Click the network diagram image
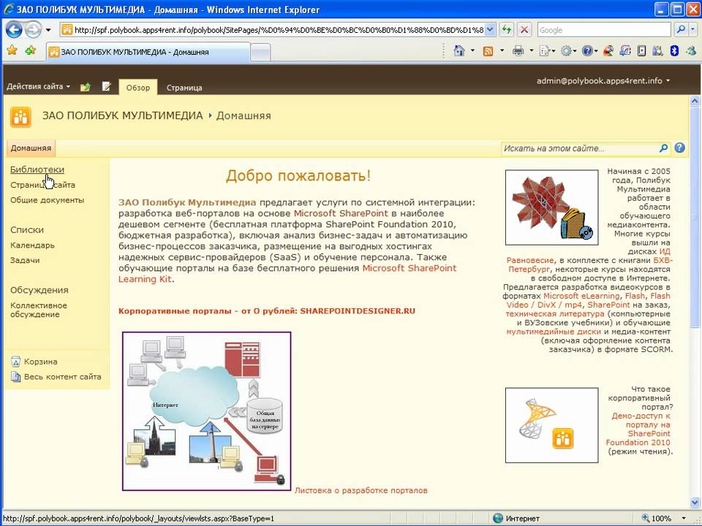This screenshot has height=526, width=702. (207, 411)
